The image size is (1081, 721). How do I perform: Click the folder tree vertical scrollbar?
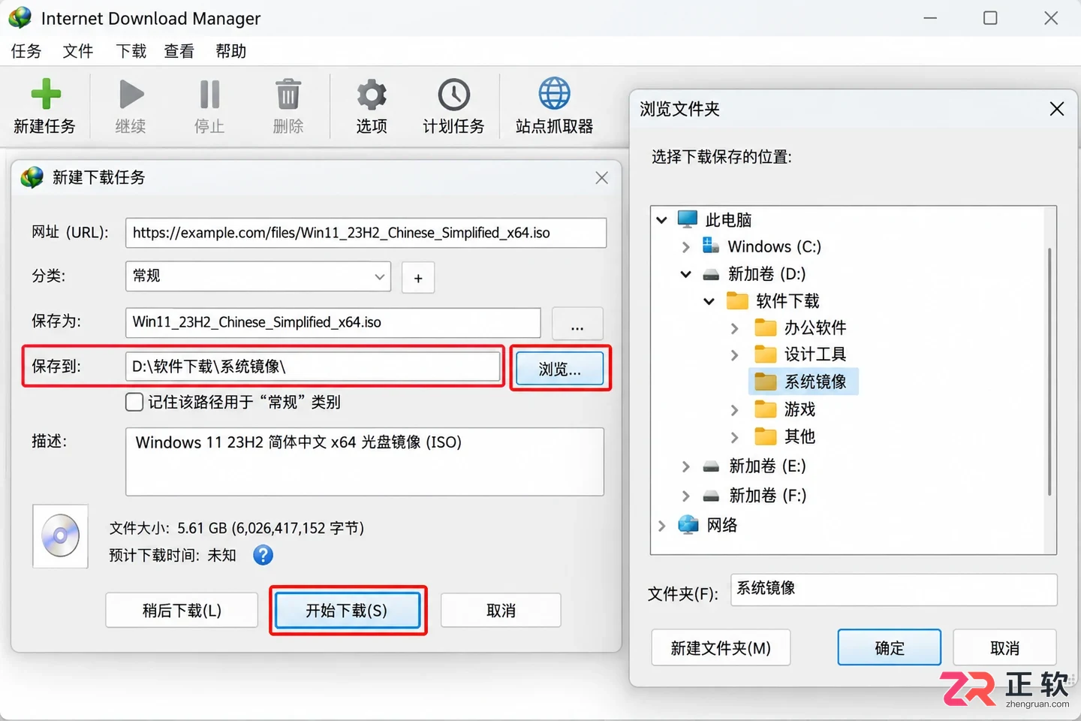tap(1049, 372)
